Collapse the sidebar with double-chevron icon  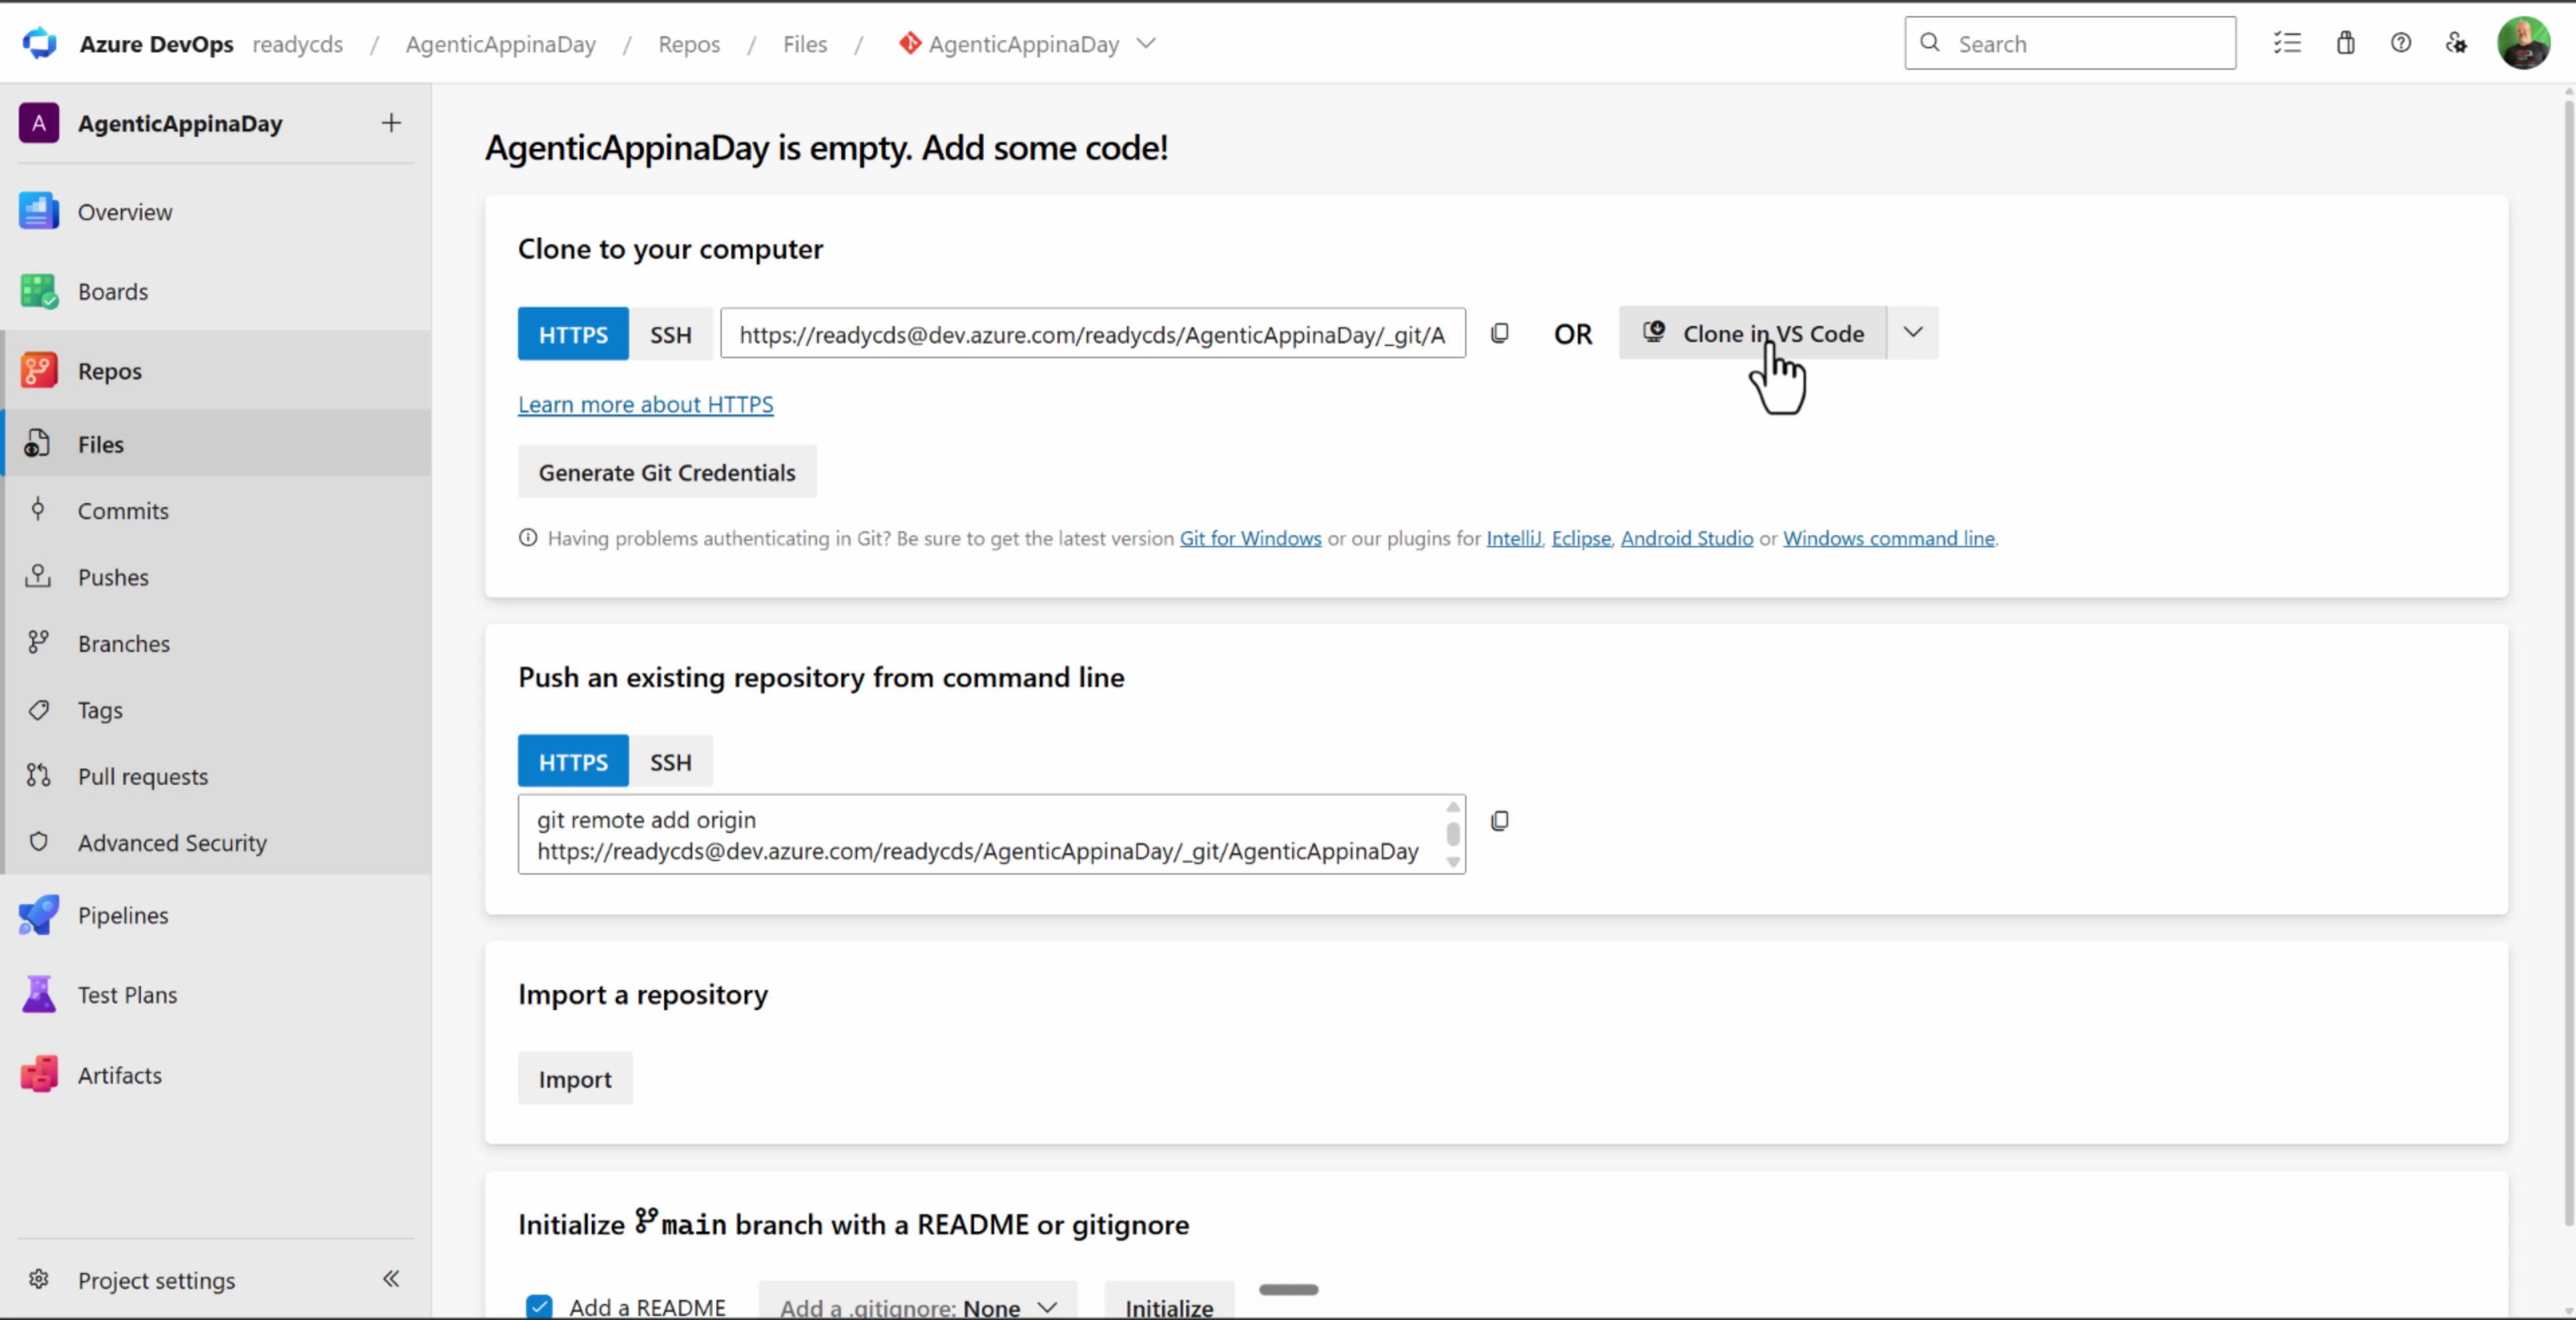(x=391, y=1278)
